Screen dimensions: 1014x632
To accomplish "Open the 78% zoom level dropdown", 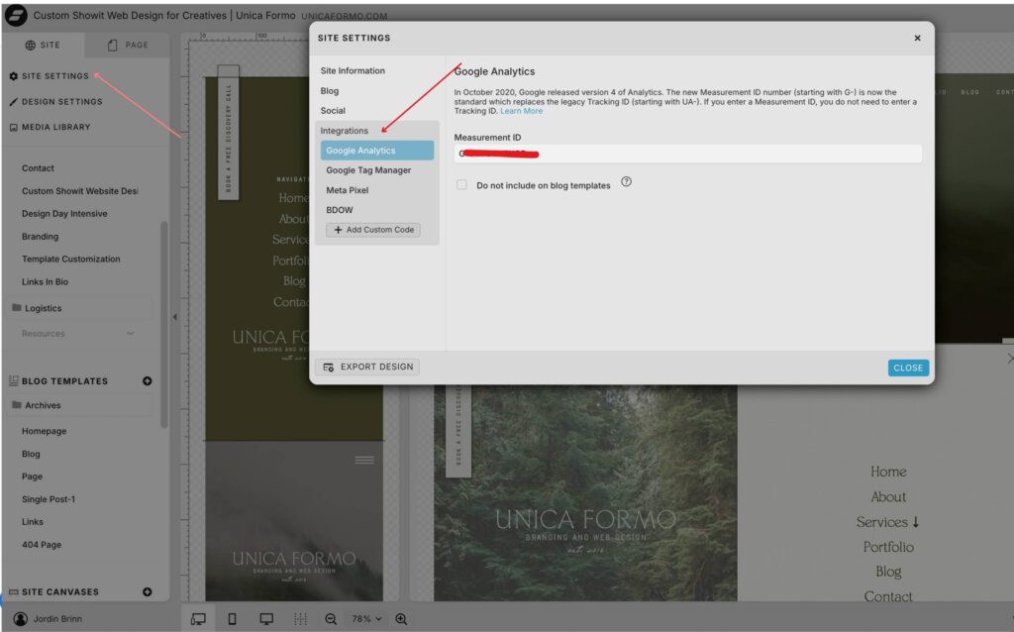I will click(x=365, y=618).
